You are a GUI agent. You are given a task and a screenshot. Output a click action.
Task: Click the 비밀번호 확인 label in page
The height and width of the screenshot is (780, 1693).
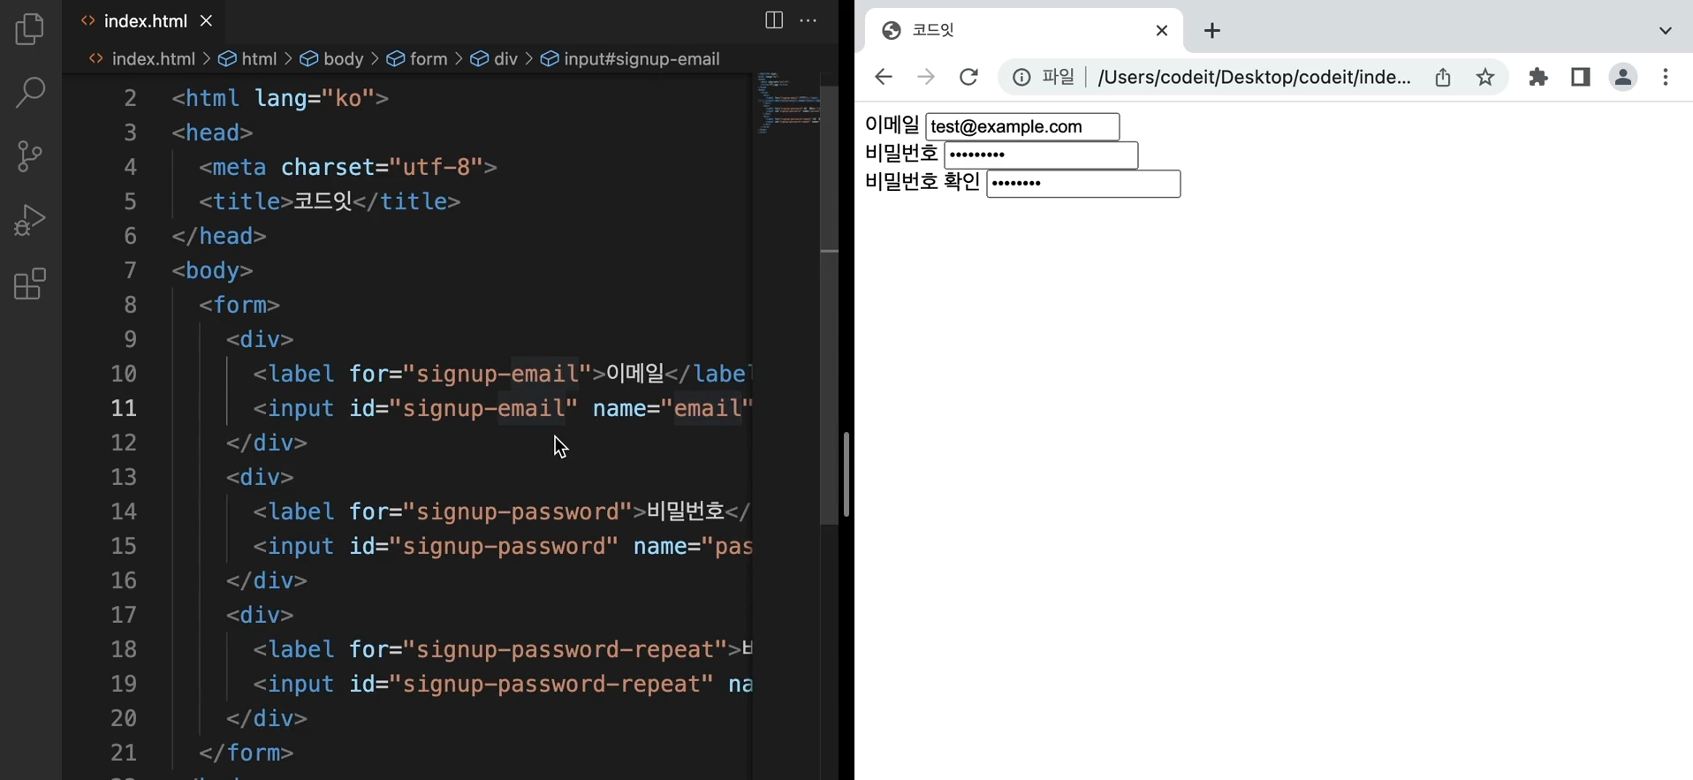(x=922, y=182)
